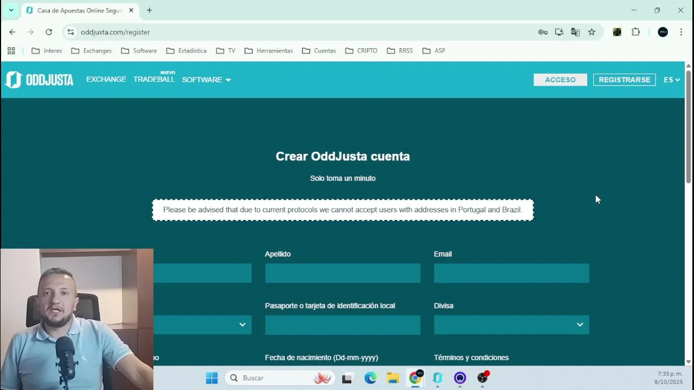Open Chrome three-dot menu
Image resolution: width=694 pixels, height=390 pixels.
click(681, 32)
